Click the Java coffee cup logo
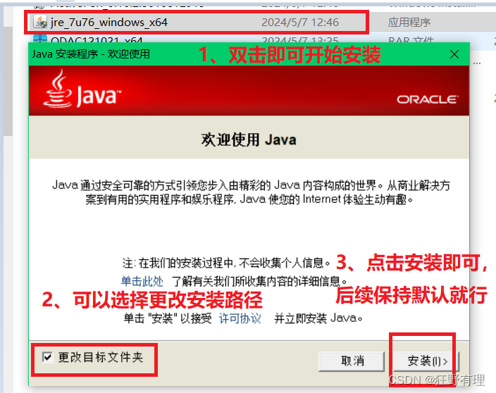Image resolution: width=496 pixels, height=393 pixels. (x=58, y=89)
